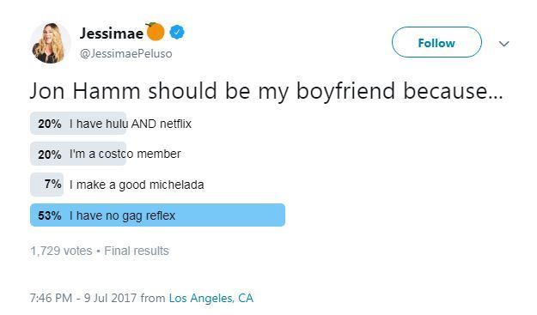Screen dimensions: 537x315
Task: Open the 7:46 PM - 9 Jul 2017 timestamp
Action: tap(83, 298)
